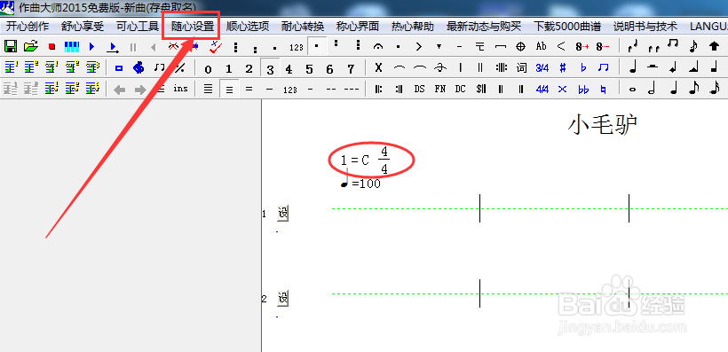Open the blue piano keyboard icon
The image size is (728, 352).
coord(72,46)
